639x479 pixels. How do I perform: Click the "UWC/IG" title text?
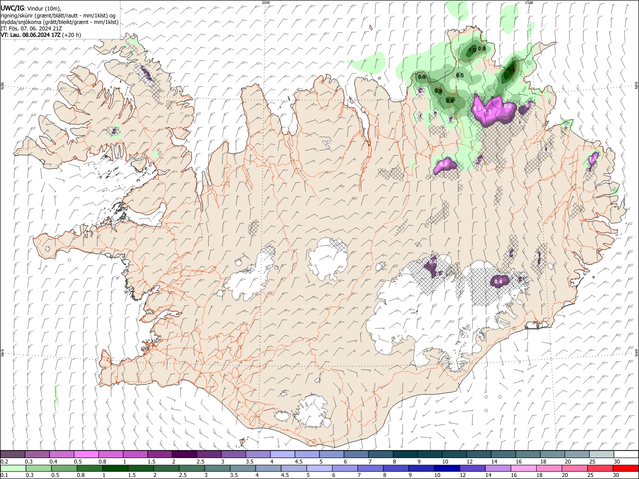[x=12, y=8]
